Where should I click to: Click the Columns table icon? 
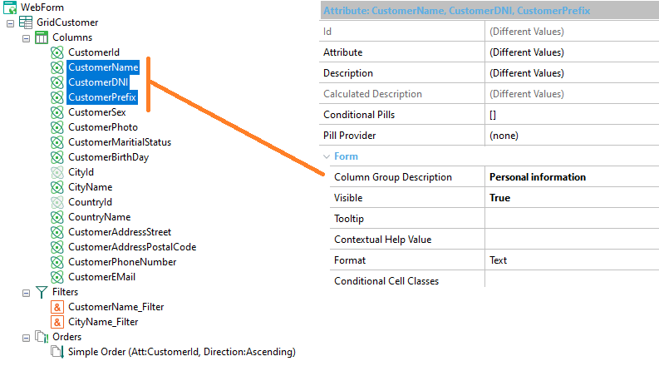point(42,37)
